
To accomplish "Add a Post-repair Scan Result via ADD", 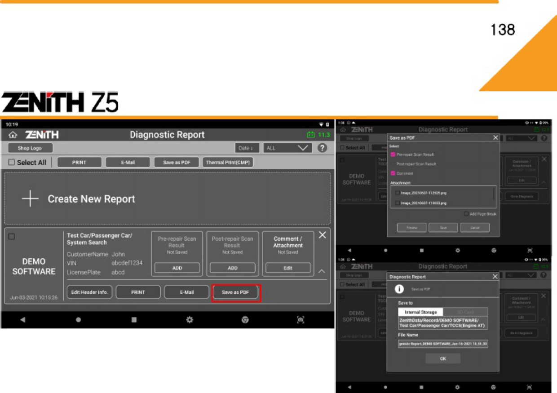I will pos(233,268).
